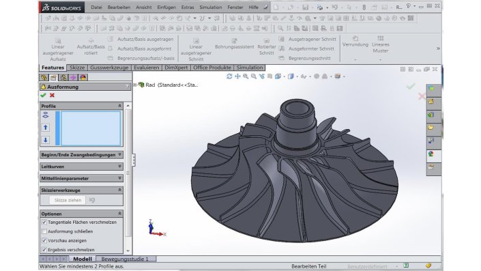Move profile down with blue arrow
This screenshot has height=271, width=481.
[x=46, y=140]
